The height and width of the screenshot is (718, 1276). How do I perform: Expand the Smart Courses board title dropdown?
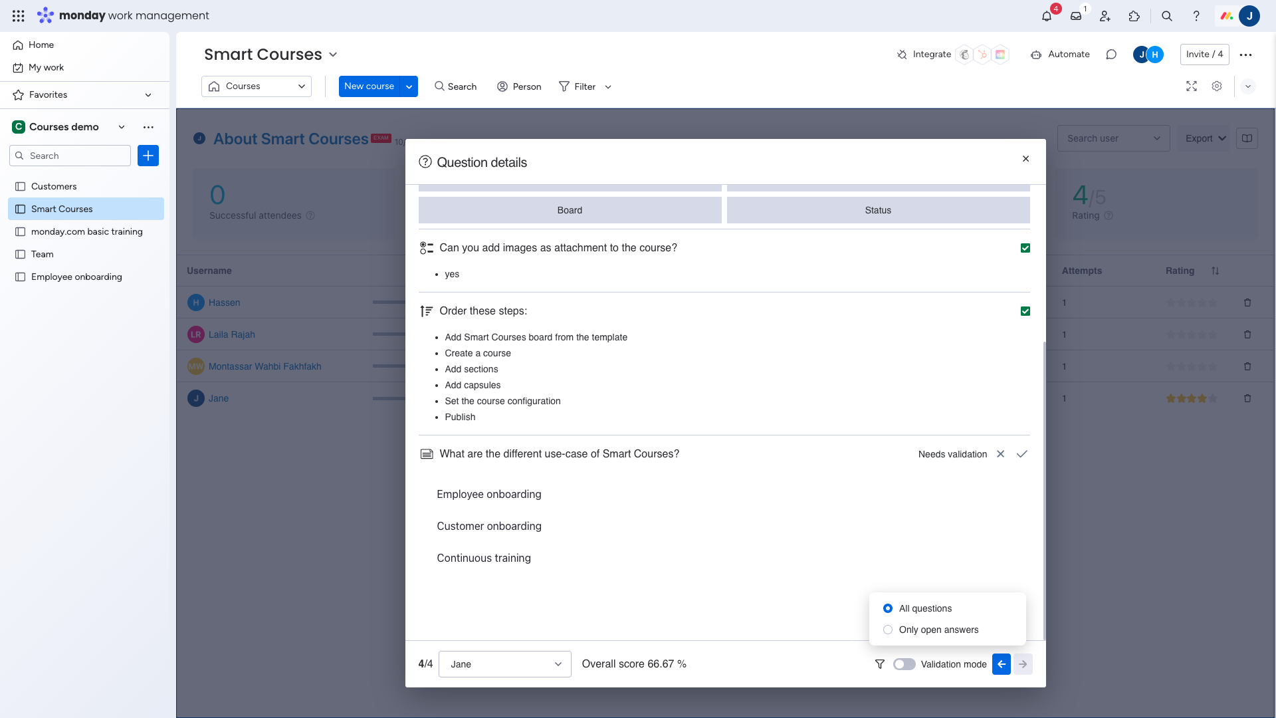334,55
